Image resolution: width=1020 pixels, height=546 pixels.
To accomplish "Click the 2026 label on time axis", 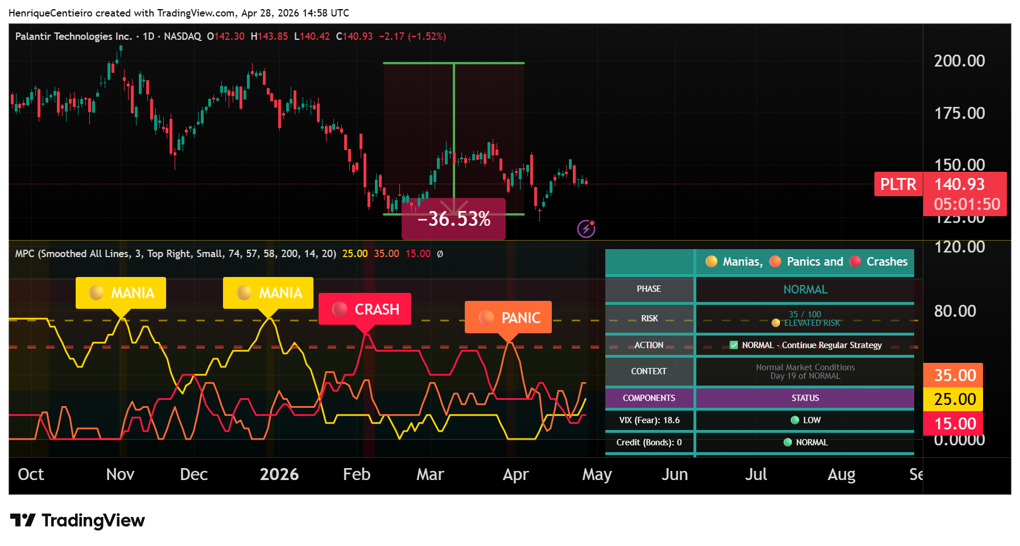I will point(279,474).
